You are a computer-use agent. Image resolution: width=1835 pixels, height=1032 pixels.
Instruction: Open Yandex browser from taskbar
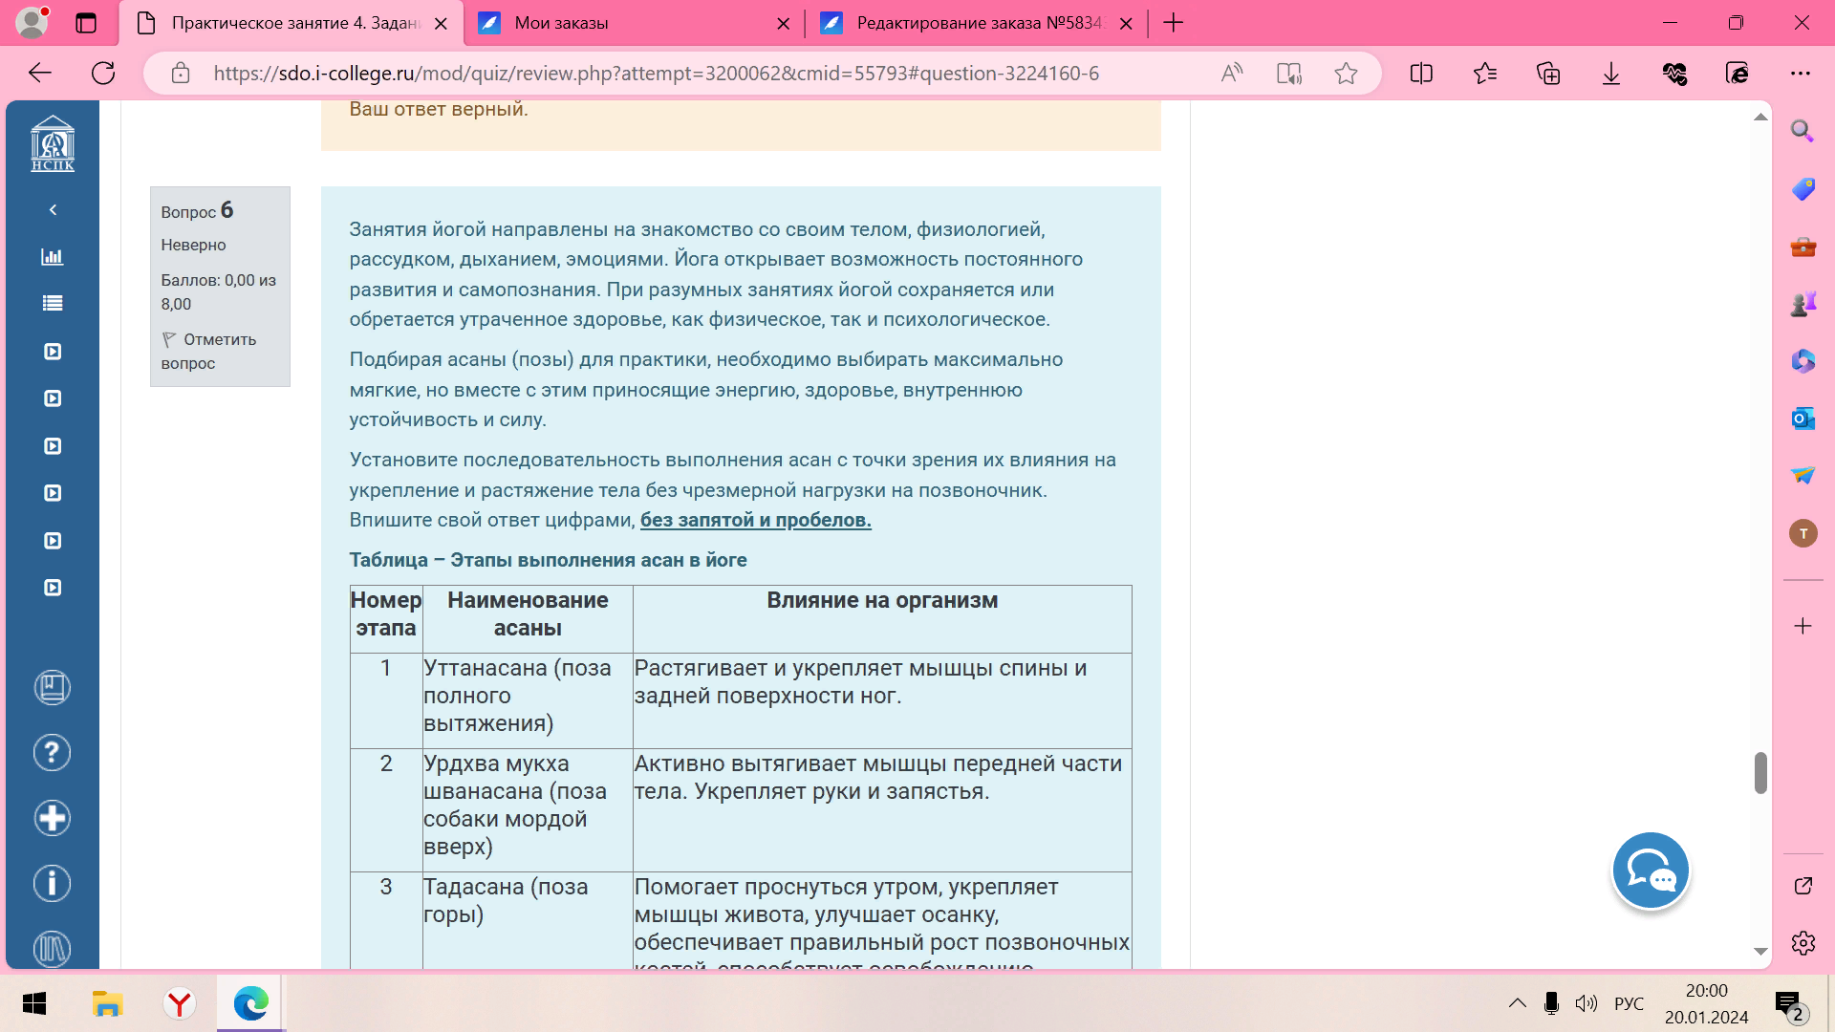[x=179, y=1003]
